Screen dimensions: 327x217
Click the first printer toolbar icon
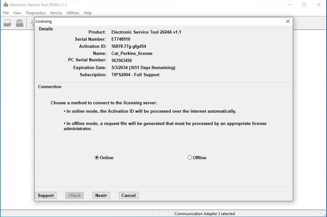pos(7,23)
